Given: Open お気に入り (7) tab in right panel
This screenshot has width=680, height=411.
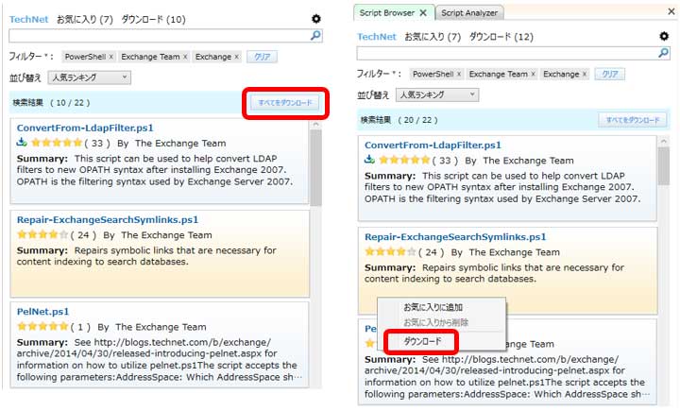Looking at the screenshot, I should pos(433,37).
